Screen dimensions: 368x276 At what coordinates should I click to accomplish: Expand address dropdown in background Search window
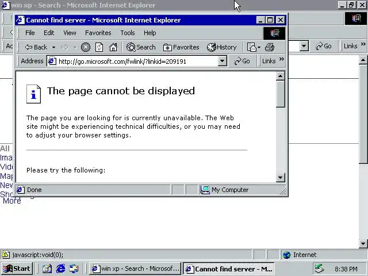304,46
